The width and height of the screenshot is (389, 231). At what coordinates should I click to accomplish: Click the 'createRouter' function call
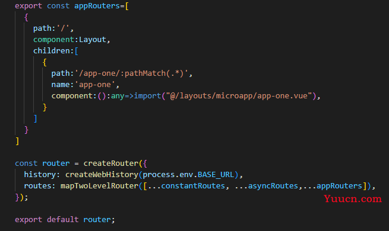(110, 163)
